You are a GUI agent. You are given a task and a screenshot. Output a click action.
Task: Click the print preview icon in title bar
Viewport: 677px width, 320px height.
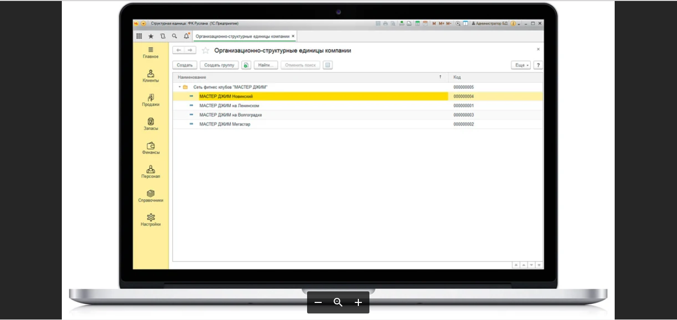coord(393,24)
